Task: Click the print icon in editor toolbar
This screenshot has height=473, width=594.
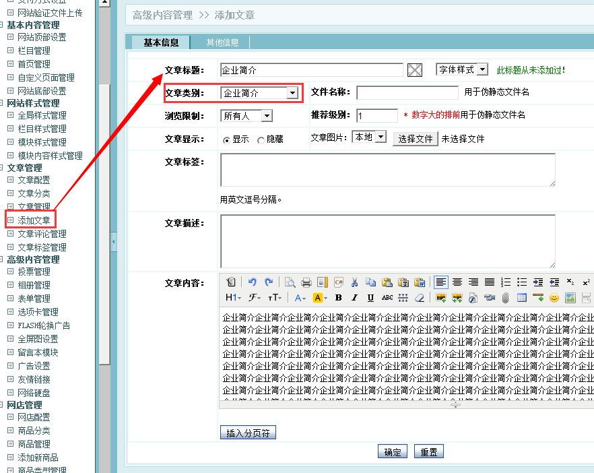Action: coord(306,282)
